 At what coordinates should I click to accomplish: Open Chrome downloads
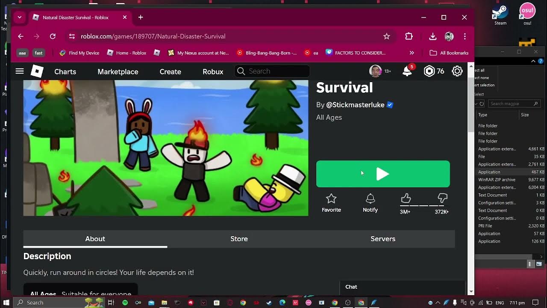tap(432, 36)
